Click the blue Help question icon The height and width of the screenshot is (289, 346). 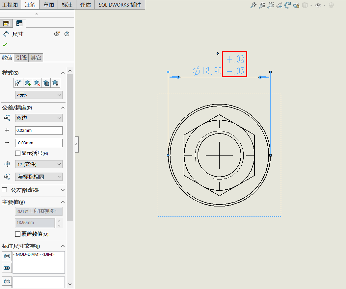[67, 34]
